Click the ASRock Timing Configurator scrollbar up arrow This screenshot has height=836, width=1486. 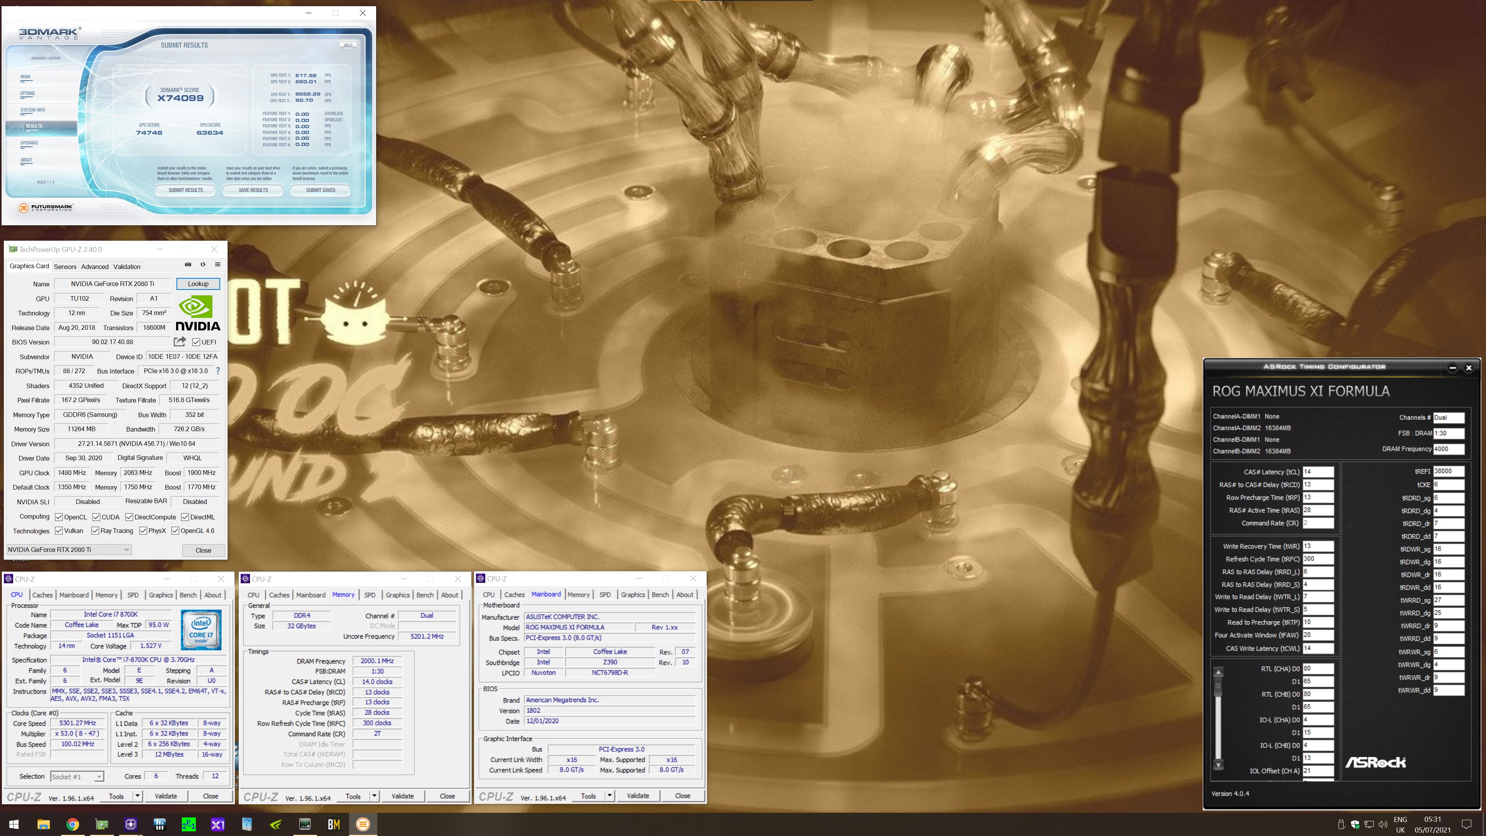[1218, 672]
